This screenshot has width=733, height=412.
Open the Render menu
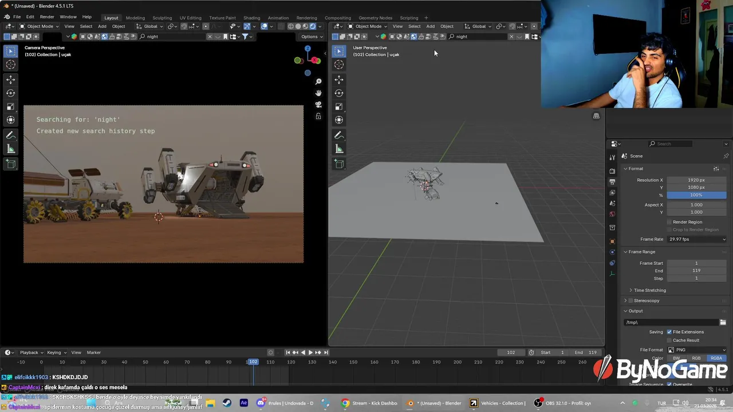click(47, 17)
